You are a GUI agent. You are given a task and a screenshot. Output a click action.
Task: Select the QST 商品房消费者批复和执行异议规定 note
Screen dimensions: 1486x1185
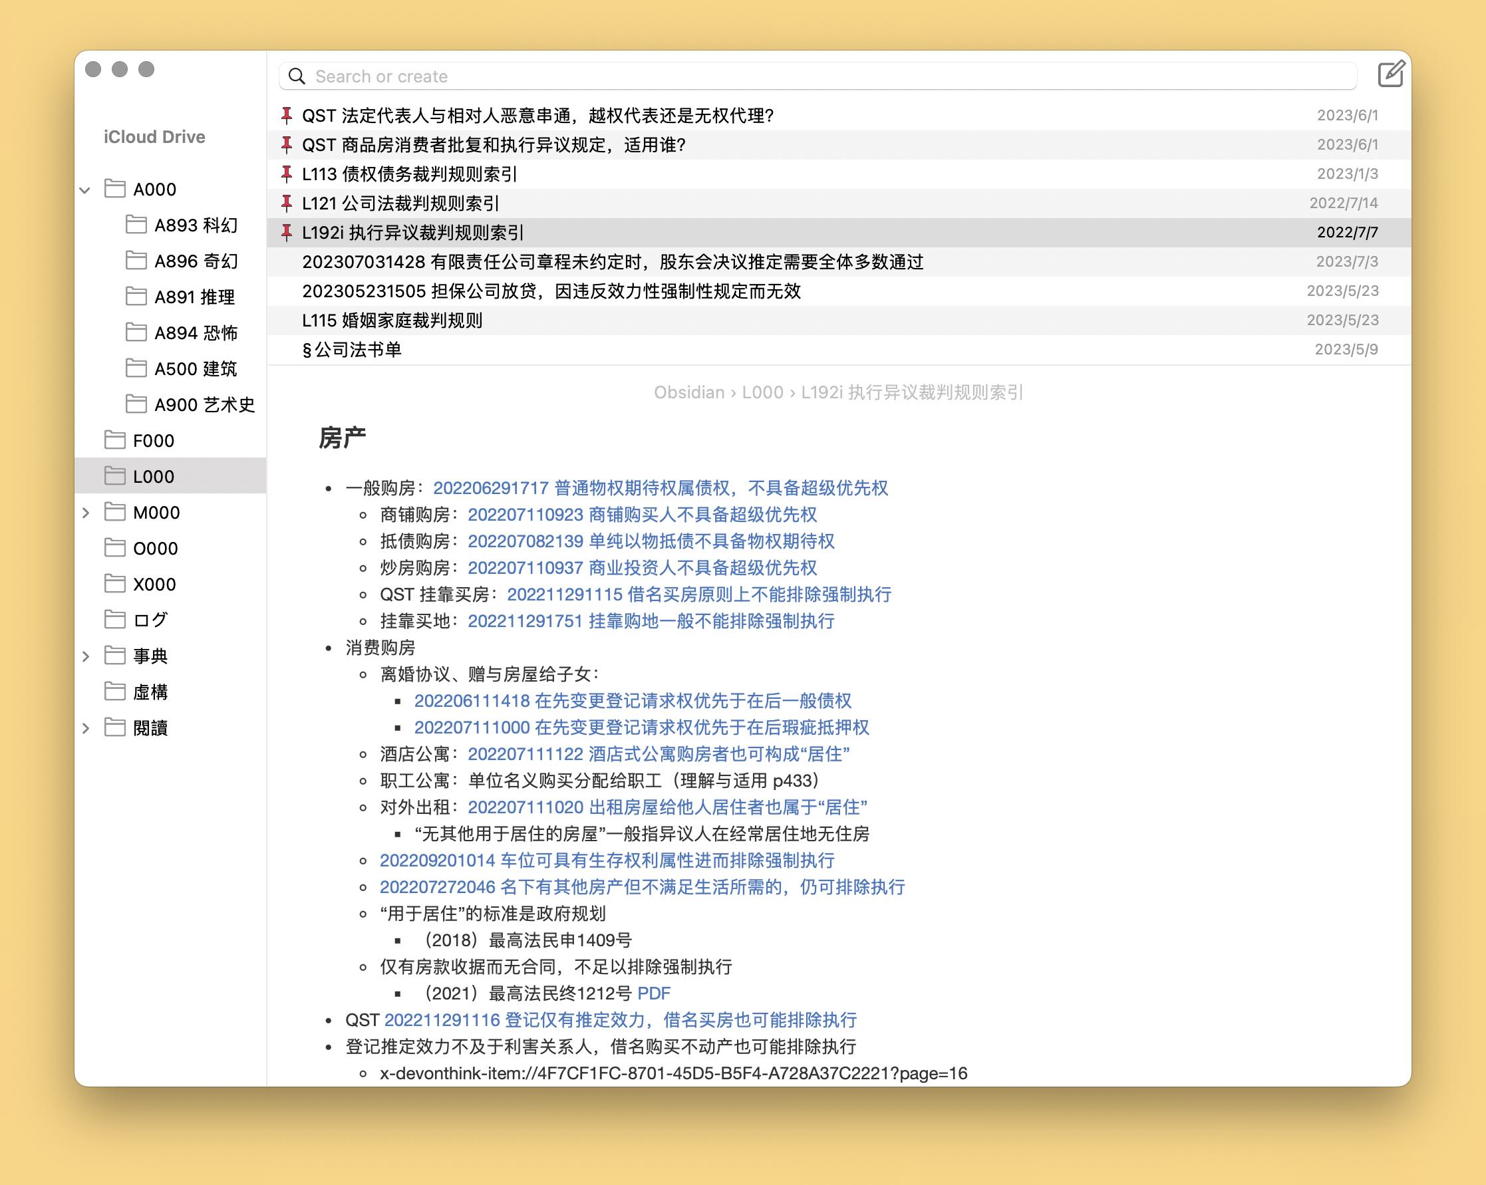click(839, 145)
